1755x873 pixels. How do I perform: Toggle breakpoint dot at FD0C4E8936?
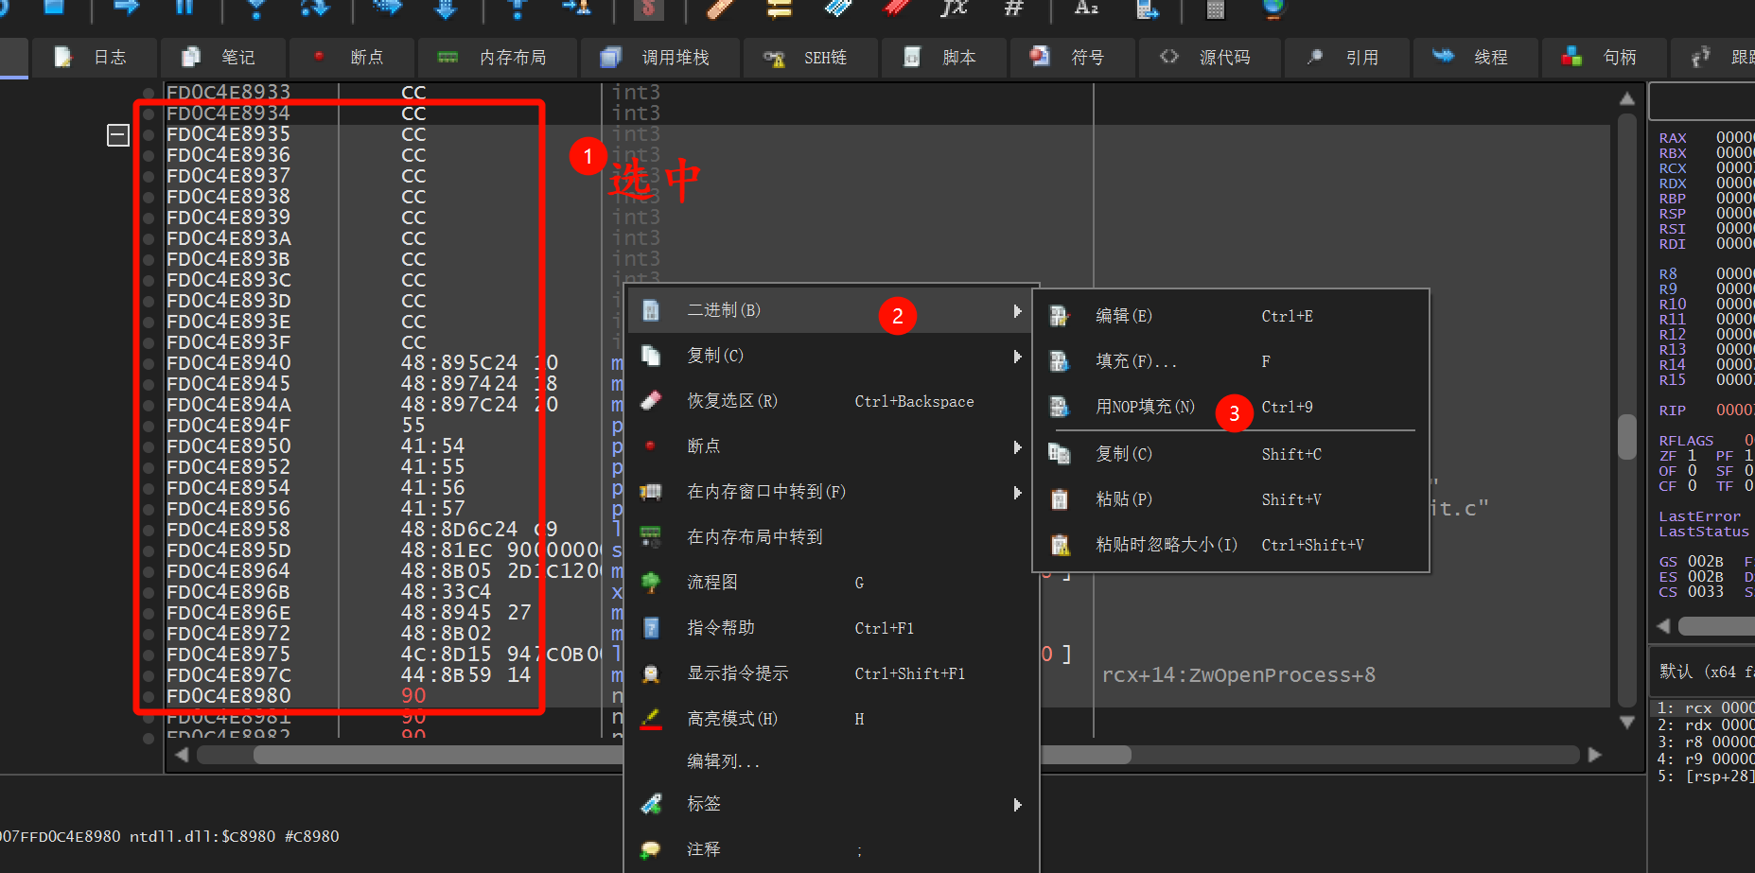(149, 155)
